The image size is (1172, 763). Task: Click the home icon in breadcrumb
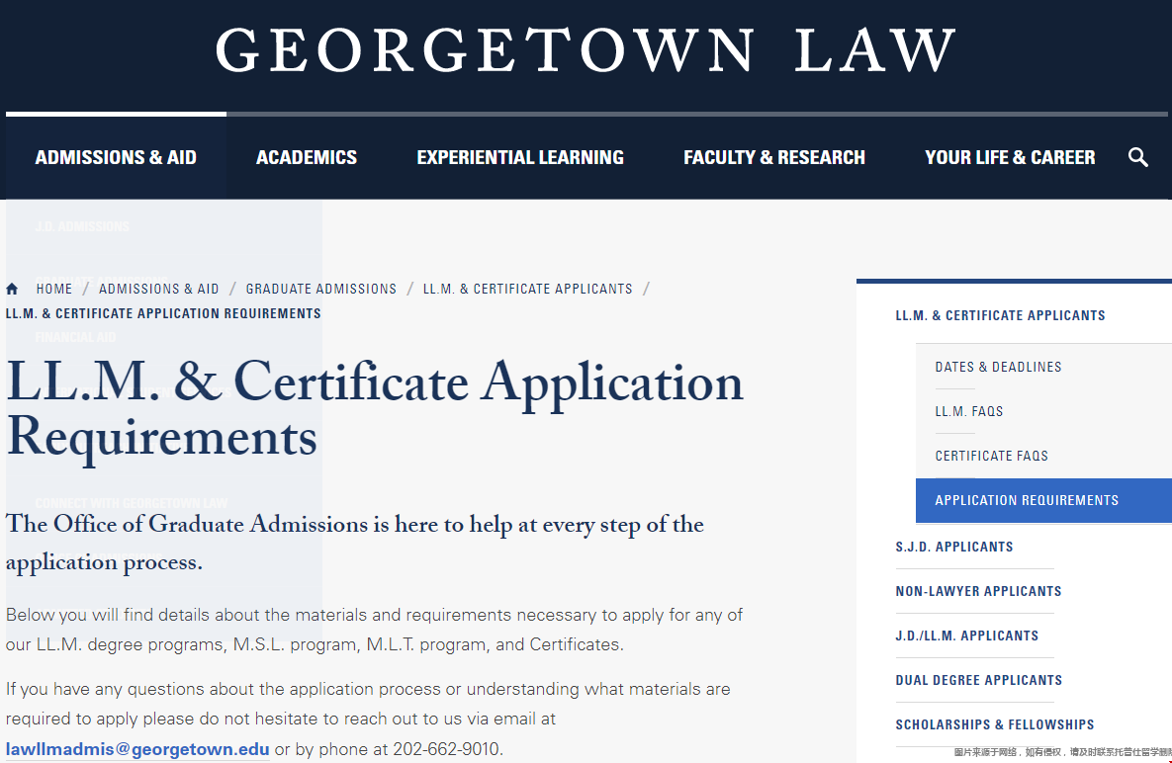(12, 290)
